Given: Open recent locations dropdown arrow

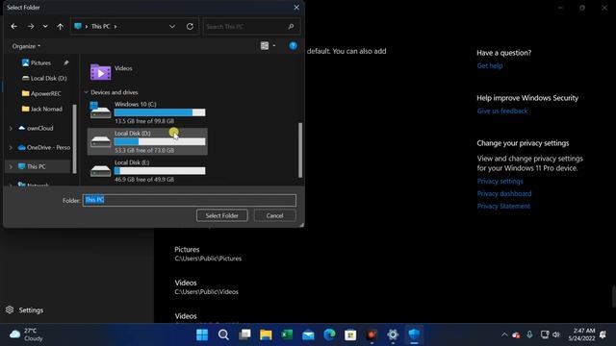Looking at the screenshot, I should click(45, 26).
